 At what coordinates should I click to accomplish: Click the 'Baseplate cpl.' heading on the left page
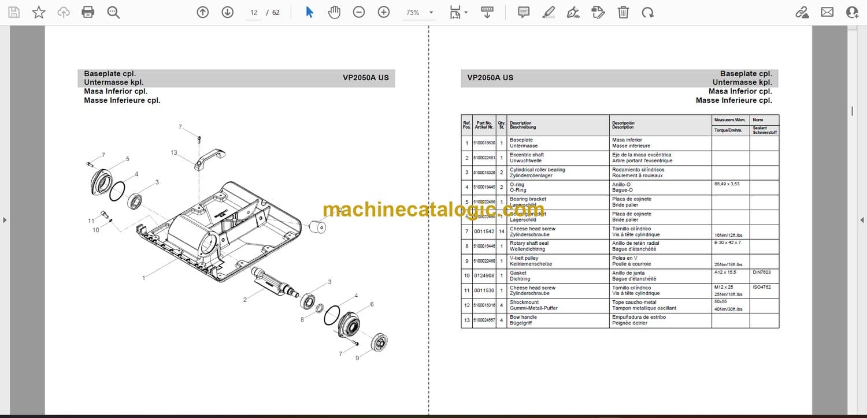point(110,73)
